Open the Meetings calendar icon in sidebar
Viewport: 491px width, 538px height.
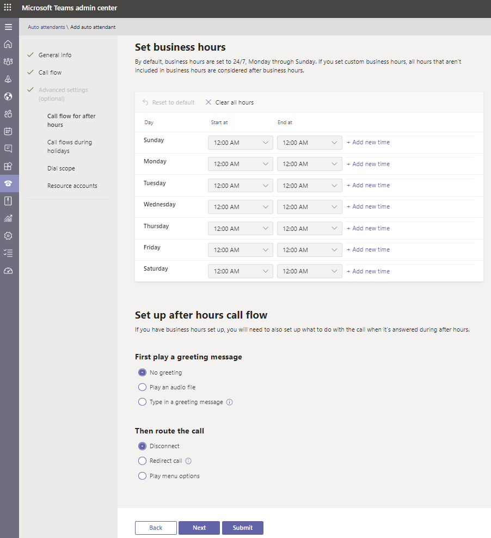tap(8, 131)
